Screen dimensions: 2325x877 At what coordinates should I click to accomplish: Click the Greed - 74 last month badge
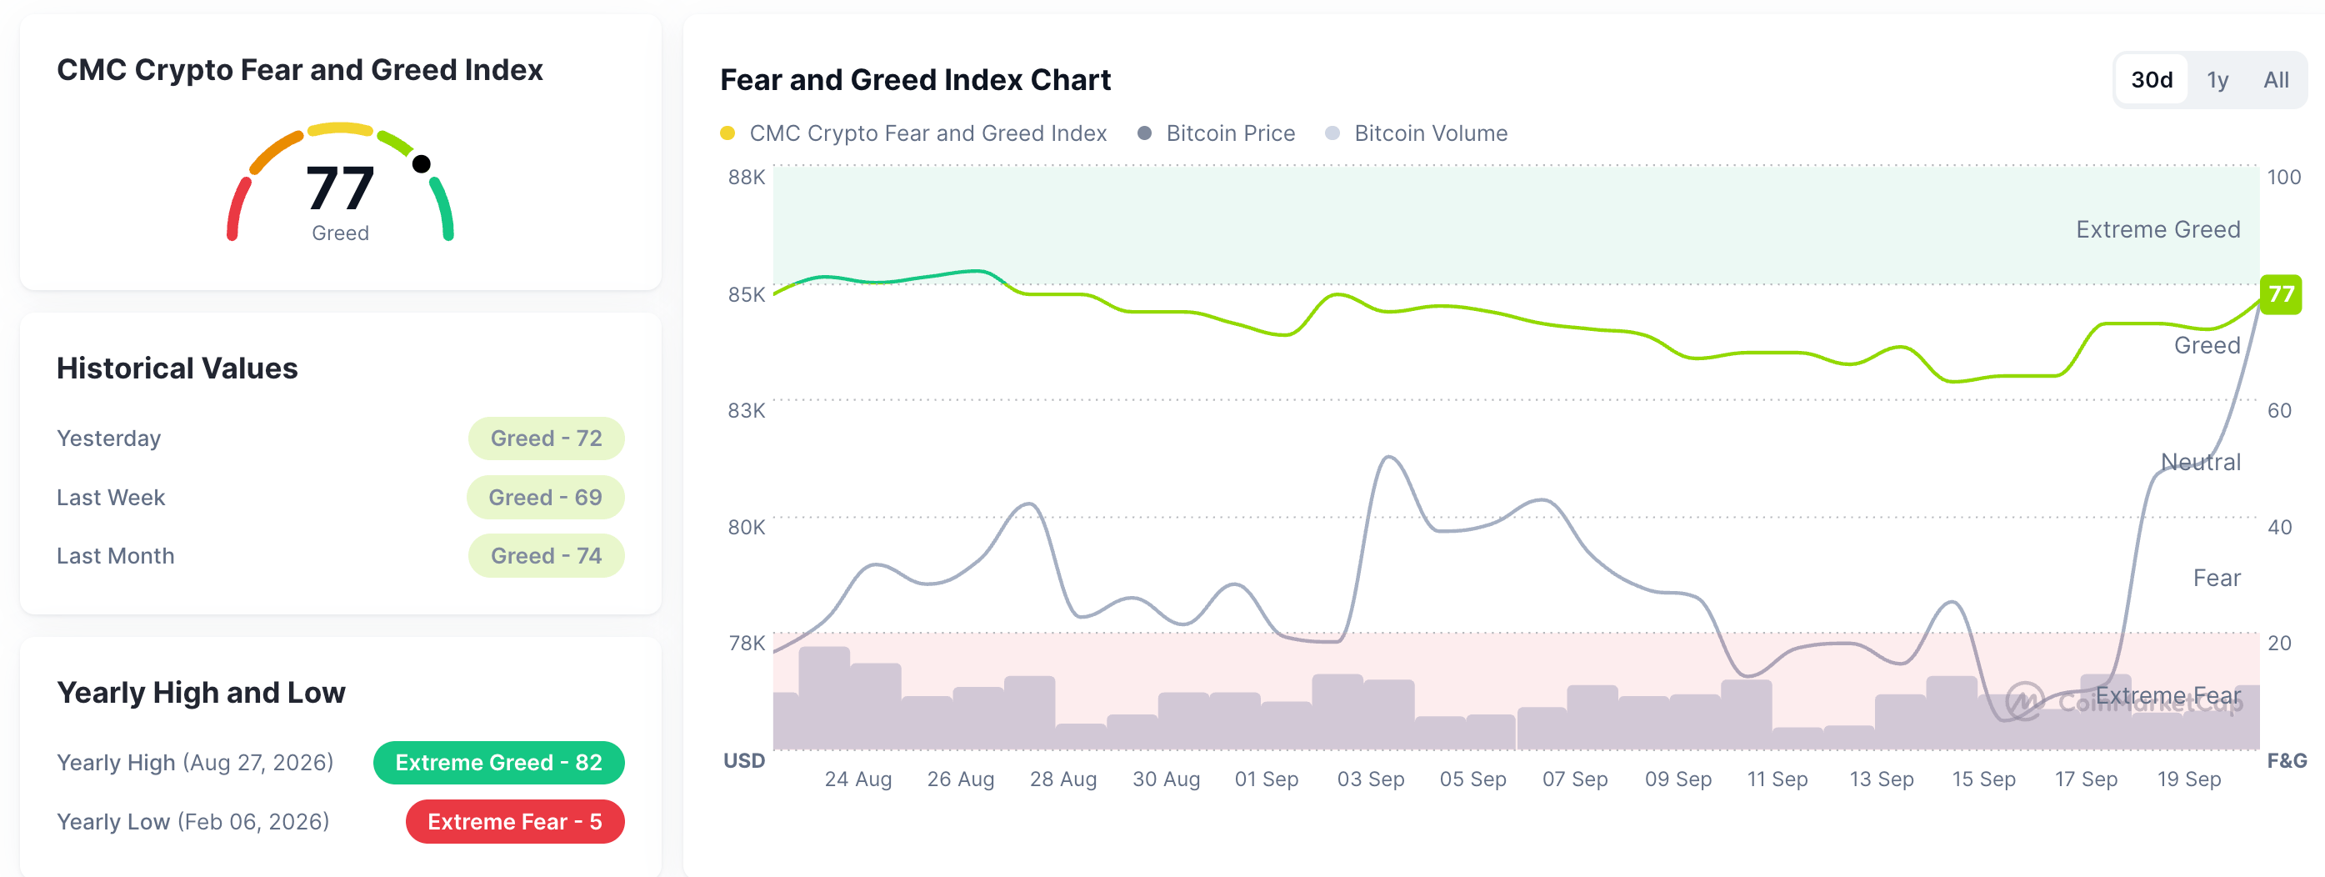[546, 555]
